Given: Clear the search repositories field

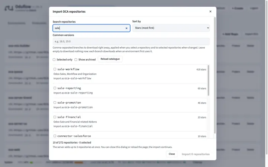Looking at the screenshot, I should [x=127, y=28].
